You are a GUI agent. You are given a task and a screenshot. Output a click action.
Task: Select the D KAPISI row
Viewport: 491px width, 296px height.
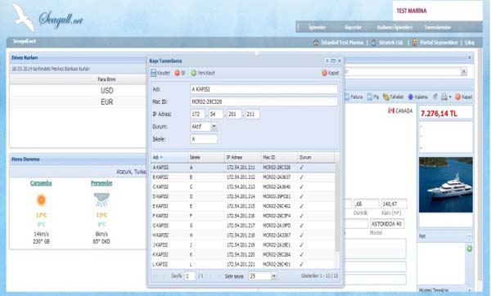click(243, 196)
